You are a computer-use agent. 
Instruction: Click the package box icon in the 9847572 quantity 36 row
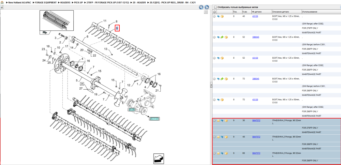226,120
